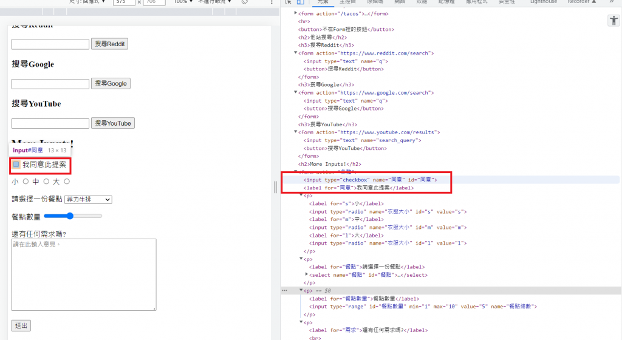Screen dimensions: 622x340
Task: Click the 大 label text on page
Action: [x=56, y=182]
